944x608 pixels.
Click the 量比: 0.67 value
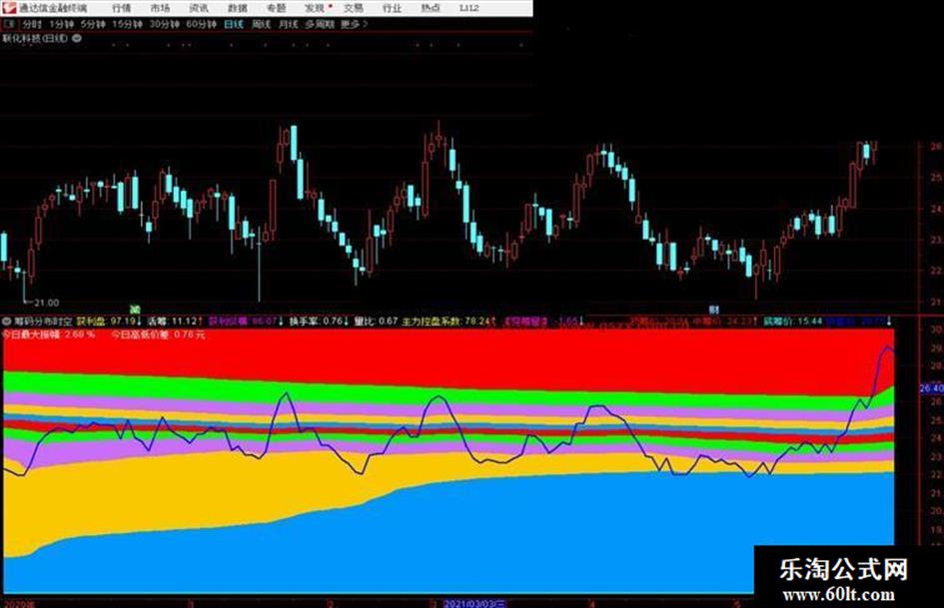pyautogui.click(x=376, y=321)
